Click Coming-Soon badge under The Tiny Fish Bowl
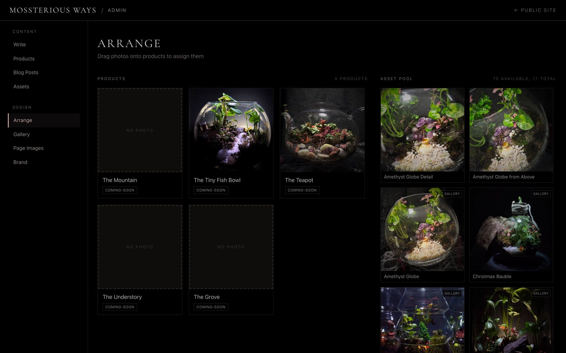Screen dimensions: 566x353 tap(211, 190)
